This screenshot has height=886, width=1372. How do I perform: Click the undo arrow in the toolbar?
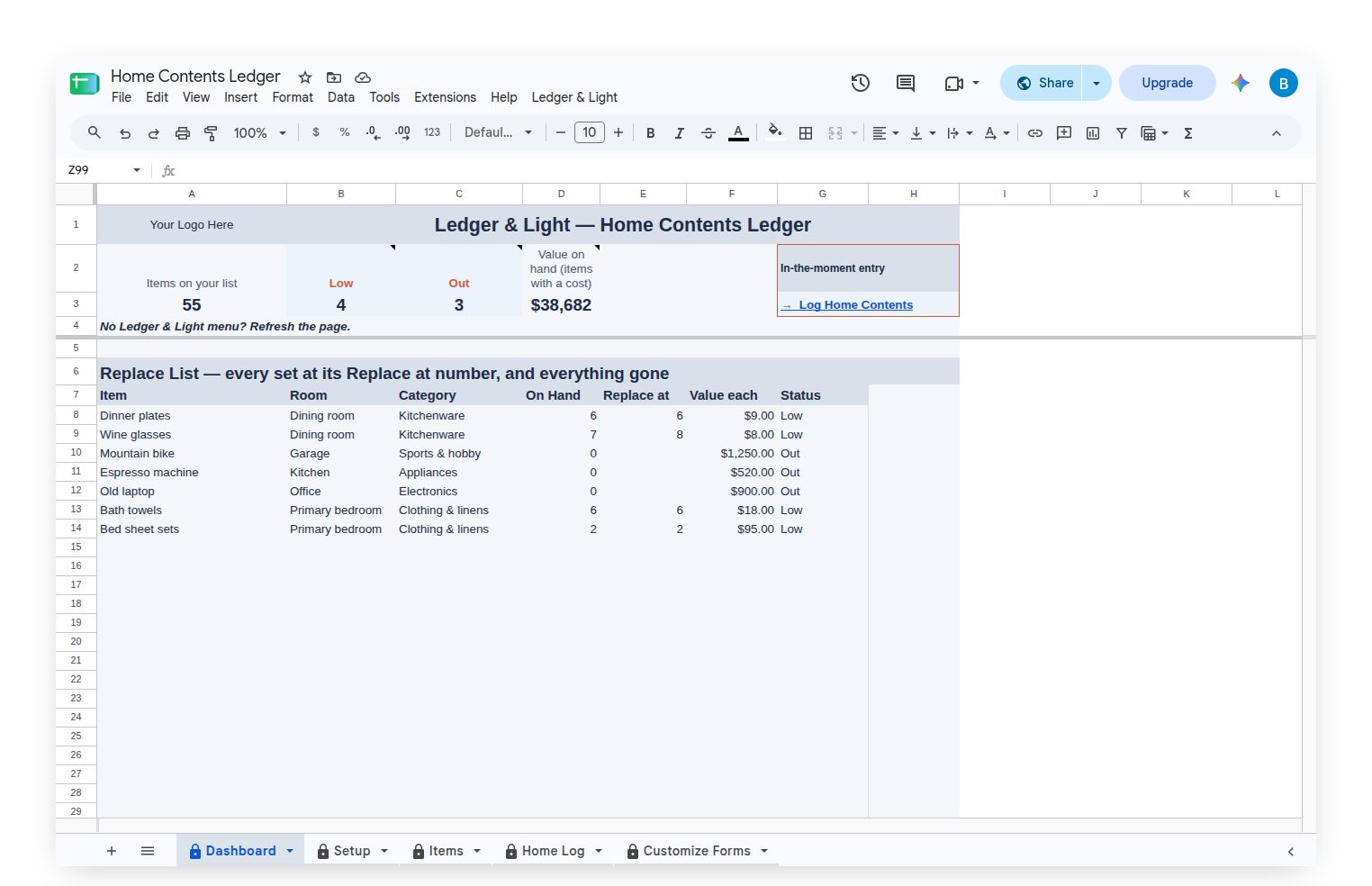coord(125,133)
